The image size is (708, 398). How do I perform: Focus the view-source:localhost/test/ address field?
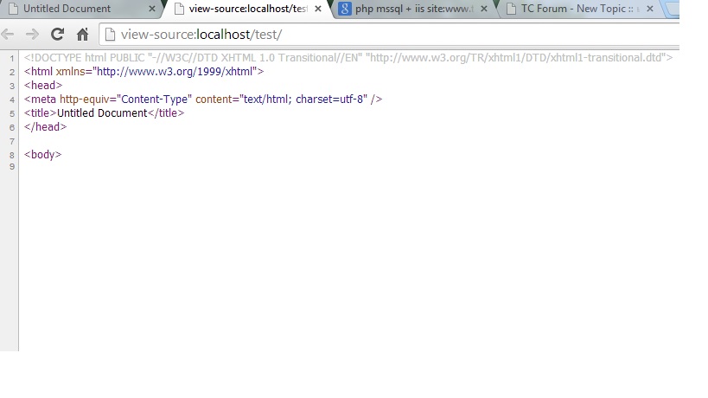click(x=388, y=35)
